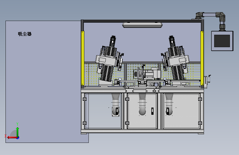Select the middle cabinet door handle
The image size is (239, 155).
pos(152,111)
